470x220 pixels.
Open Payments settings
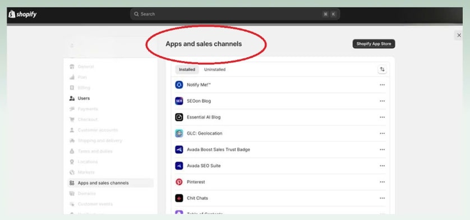click(x=88, y=109)
